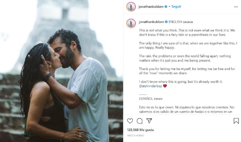
Task: Click the Seguir follow button
Action: click(x=176, y=7)
